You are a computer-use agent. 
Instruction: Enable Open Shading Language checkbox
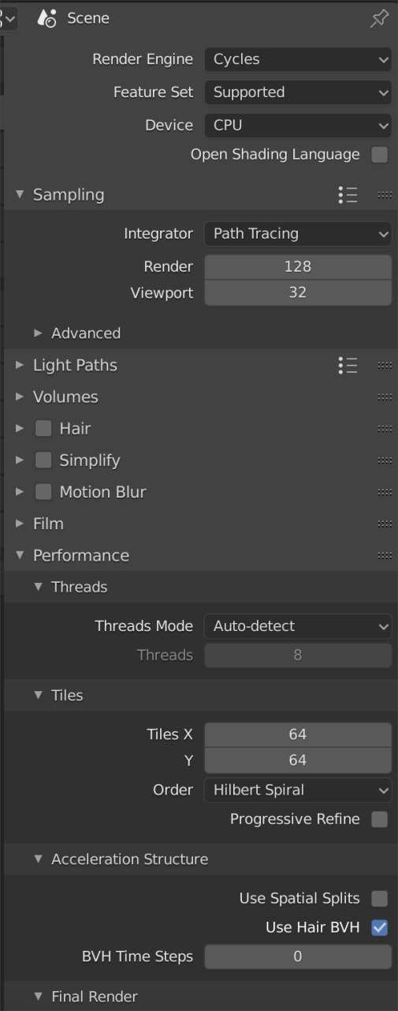[380, 155]
